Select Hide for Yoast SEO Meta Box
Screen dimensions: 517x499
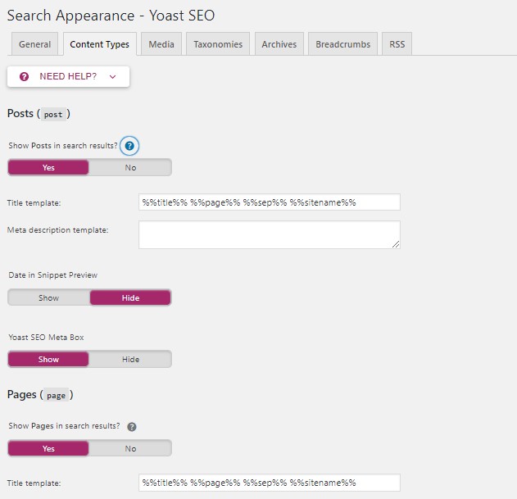click(x=130, y=359)
